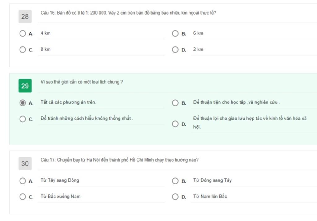Choose option D '2 km'

click(x=175, y=50)
